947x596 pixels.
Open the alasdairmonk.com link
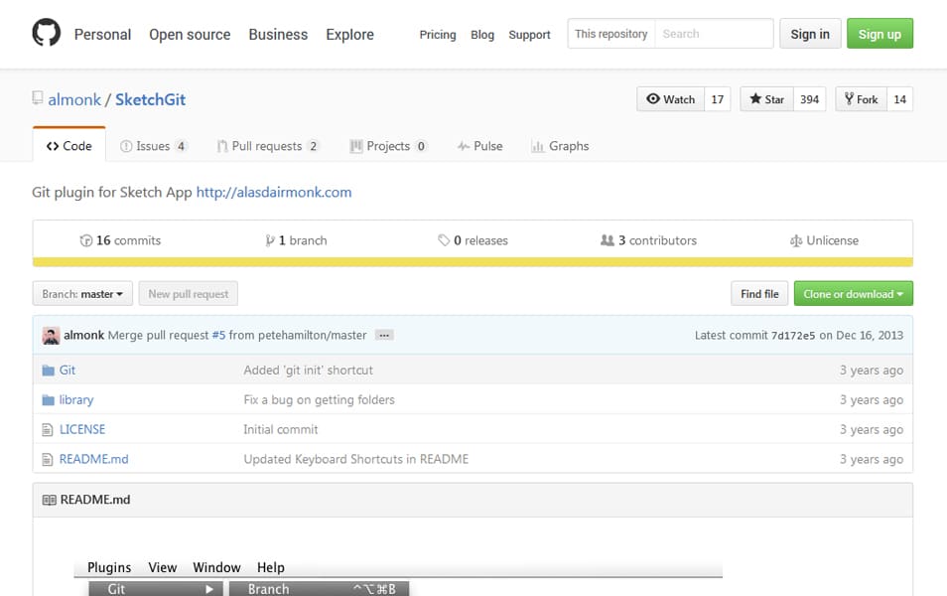274,192
